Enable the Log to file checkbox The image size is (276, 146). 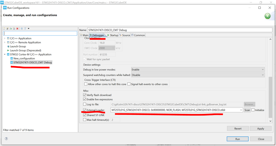coord(85,104)
